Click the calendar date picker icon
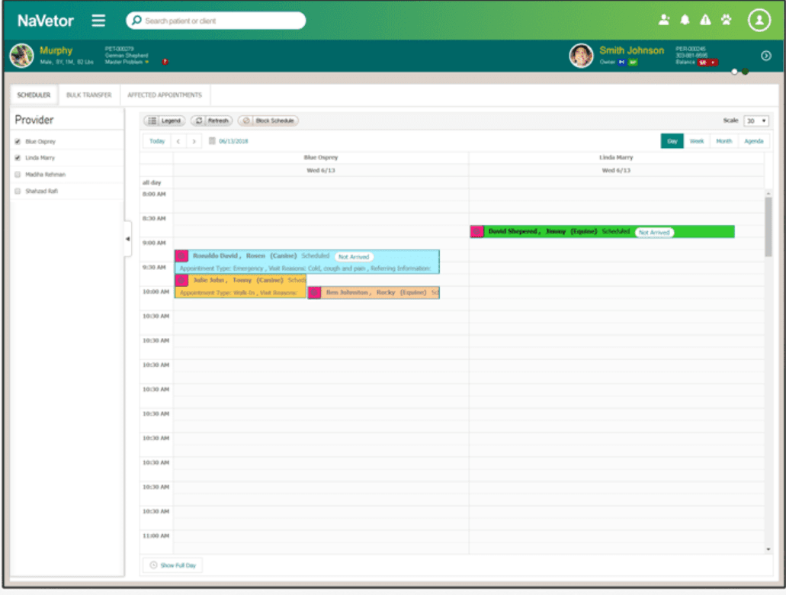 (x=212, y=141)
